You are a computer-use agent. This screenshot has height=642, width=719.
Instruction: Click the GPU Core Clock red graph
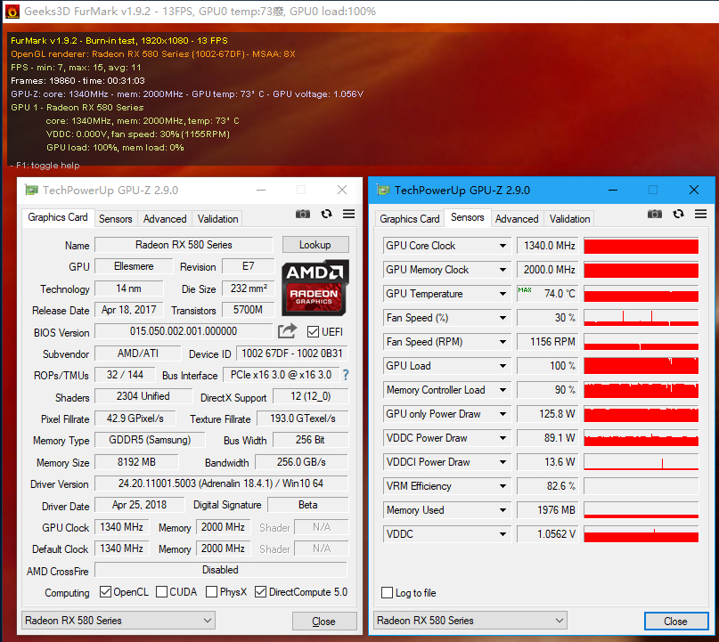(x=641, y=246)
